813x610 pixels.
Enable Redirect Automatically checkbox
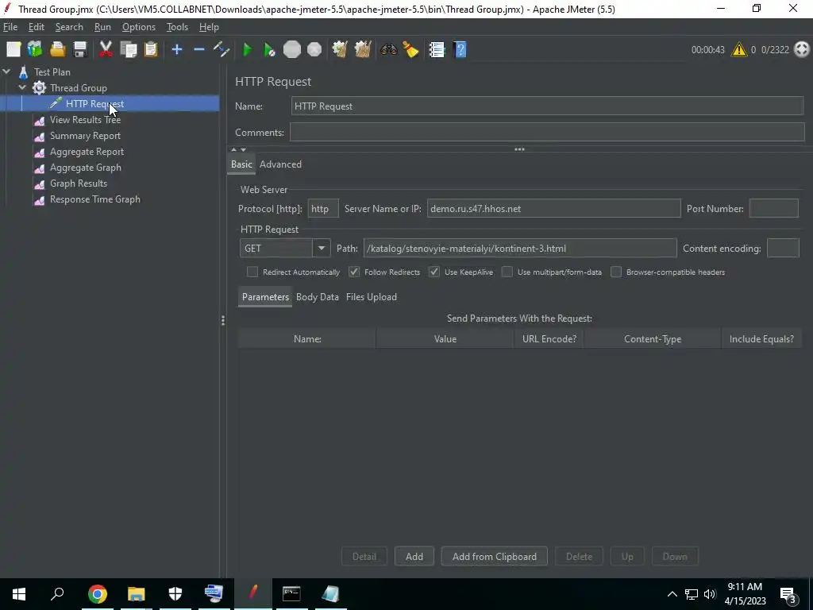pos(252,272)
